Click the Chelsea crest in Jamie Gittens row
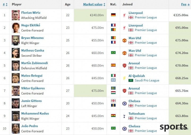191x135 pixels. (x=124, y=103)
